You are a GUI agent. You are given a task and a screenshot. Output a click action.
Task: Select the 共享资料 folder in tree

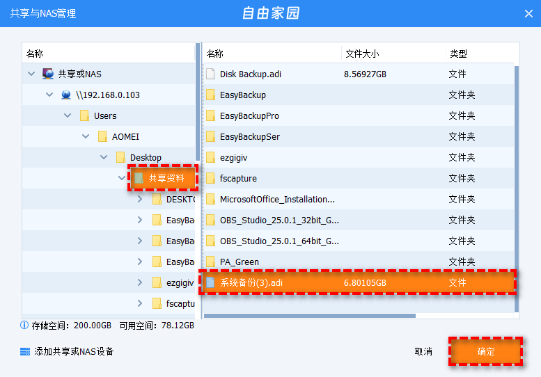(163, 178)
